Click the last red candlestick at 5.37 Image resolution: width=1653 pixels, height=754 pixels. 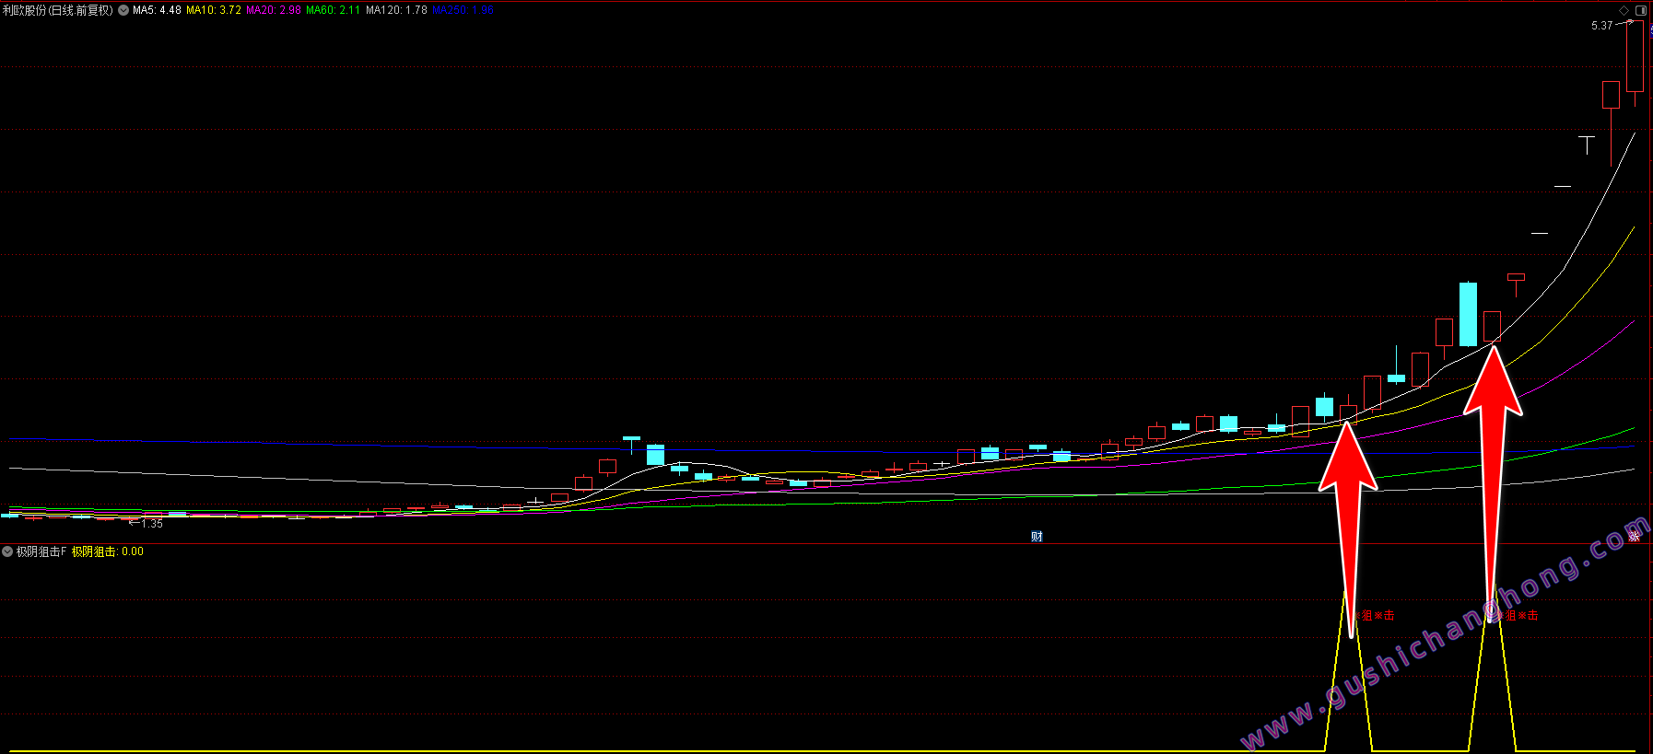point(1635,56)
